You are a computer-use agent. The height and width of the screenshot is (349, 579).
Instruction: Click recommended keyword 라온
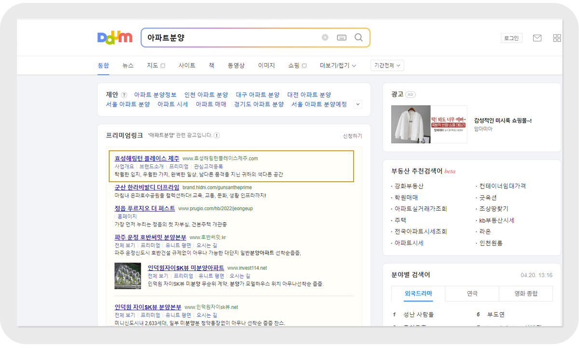pyautogui.click(x=484, y=231)
